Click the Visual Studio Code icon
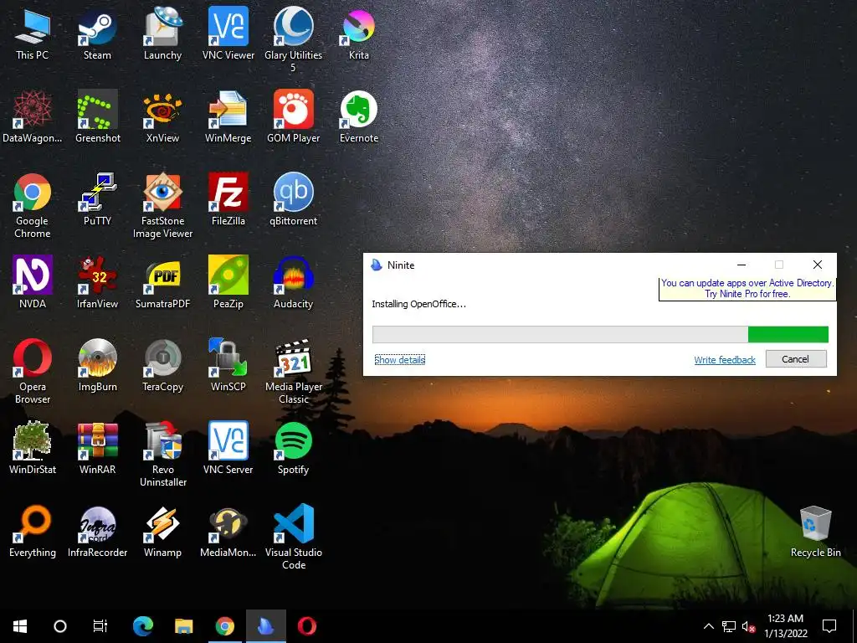 (x=294, y=537)
